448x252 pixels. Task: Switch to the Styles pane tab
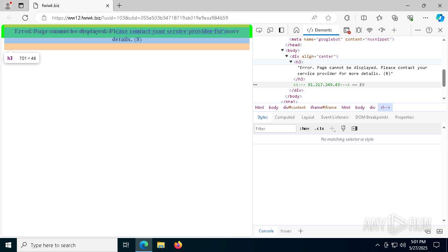[x=262, y=117]
